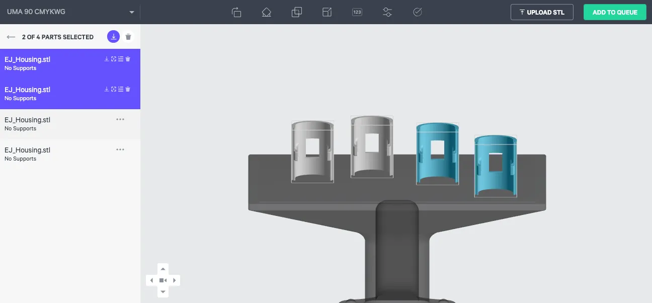
Task: Open the scale part tool
Action: pos(327,12)
